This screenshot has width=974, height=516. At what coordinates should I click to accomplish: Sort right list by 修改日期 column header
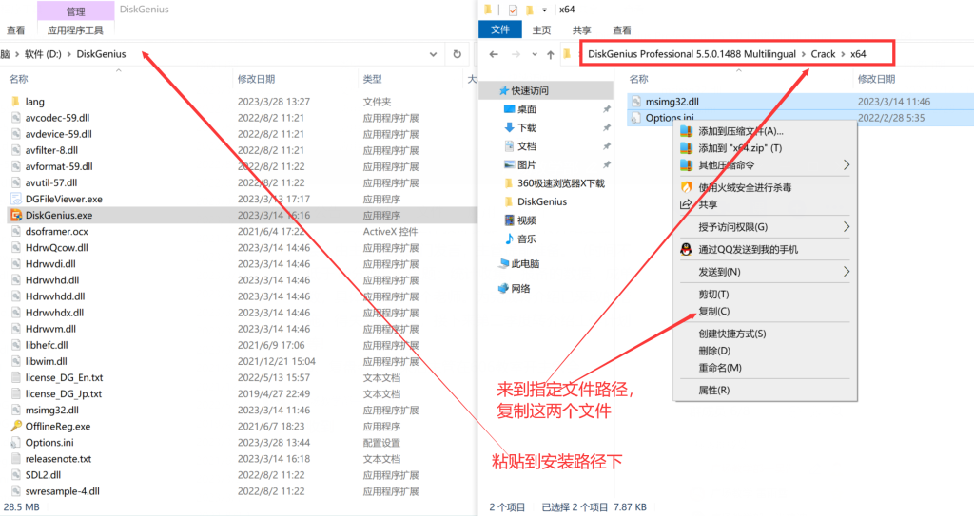point(876,79)
